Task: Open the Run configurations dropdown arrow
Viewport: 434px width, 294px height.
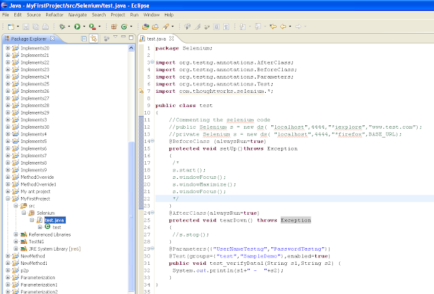Action: pos(84,26)
